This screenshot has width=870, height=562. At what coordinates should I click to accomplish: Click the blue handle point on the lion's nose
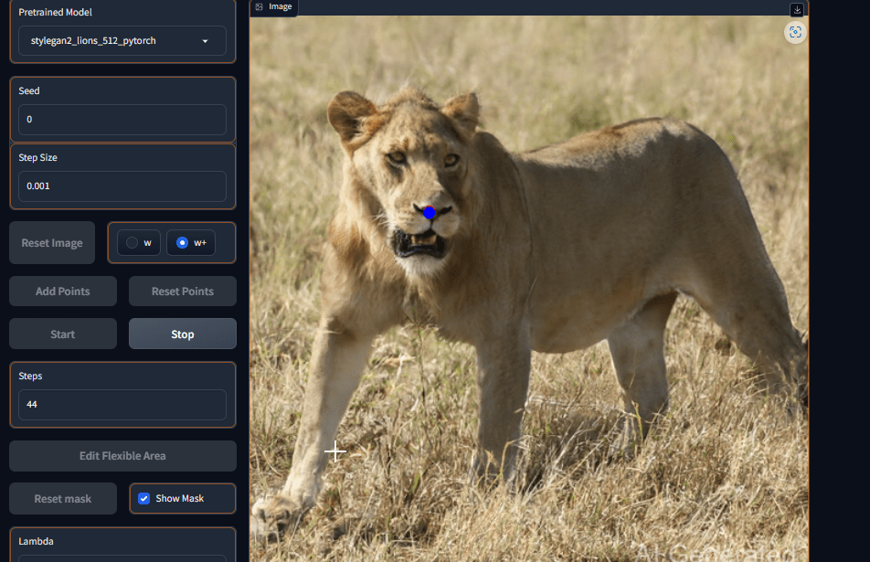[x=429, y=213]
